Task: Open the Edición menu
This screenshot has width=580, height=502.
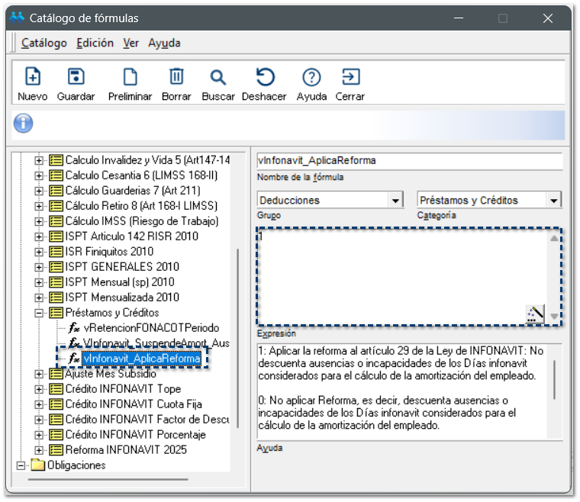Action: (95, 43)
